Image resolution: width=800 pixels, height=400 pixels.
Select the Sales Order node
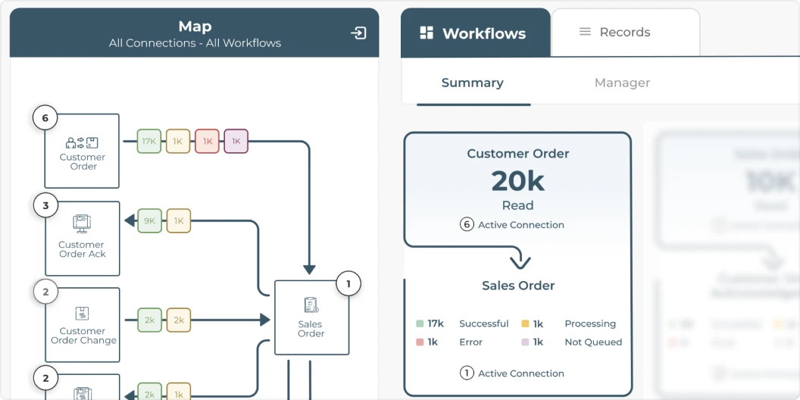click(x=311, y=317)
